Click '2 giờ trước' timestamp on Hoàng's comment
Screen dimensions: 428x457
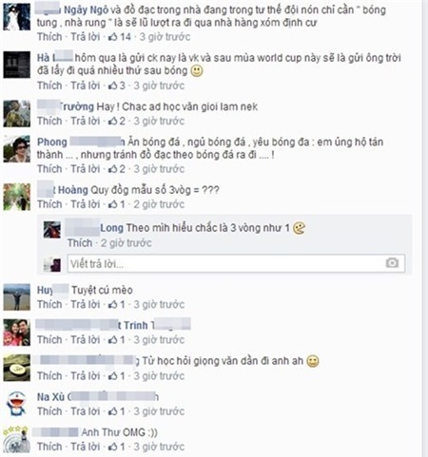tap(159, 204)
